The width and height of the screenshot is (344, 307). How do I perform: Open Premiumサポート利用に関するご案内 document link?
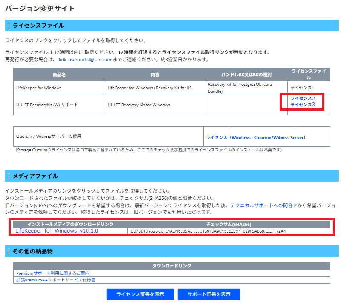tap(53, 273)
